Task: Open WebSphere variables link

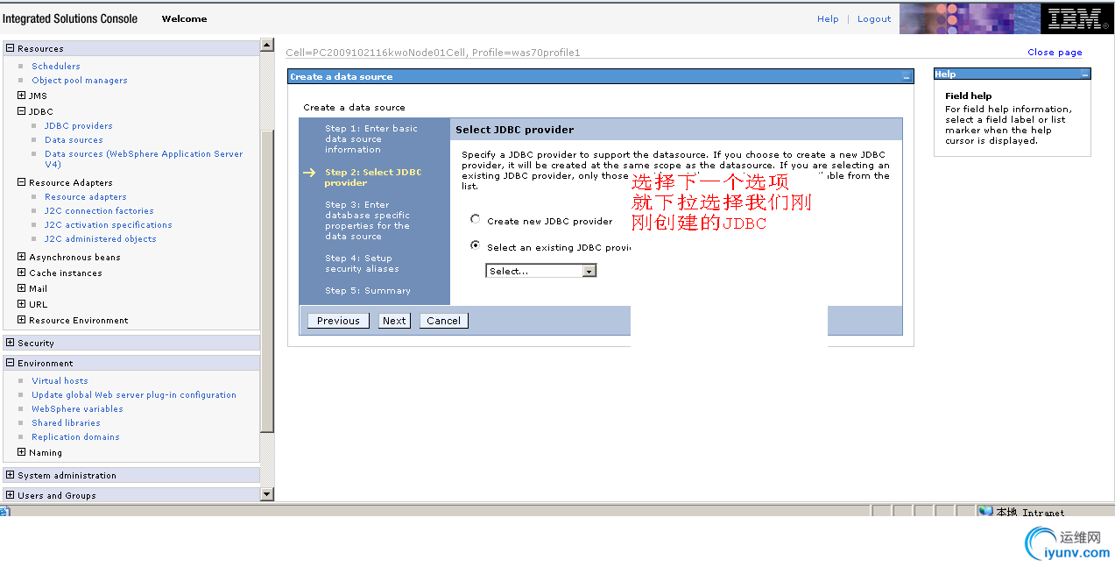Action: [77, 408]
